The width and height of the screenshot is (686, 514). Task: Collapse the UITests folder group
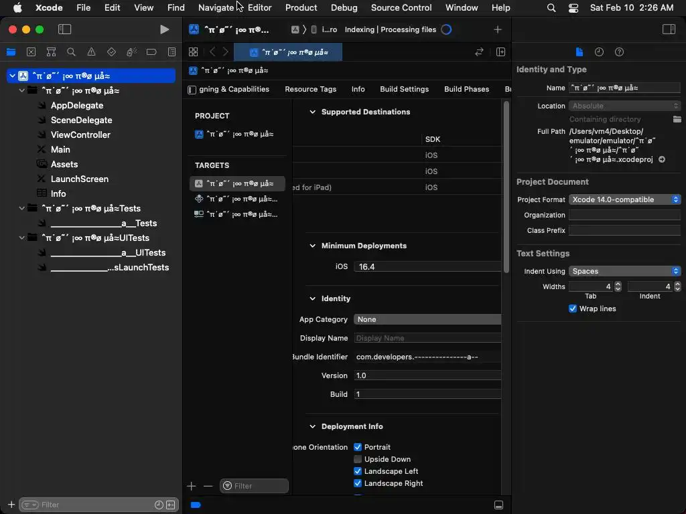[21, 238]
